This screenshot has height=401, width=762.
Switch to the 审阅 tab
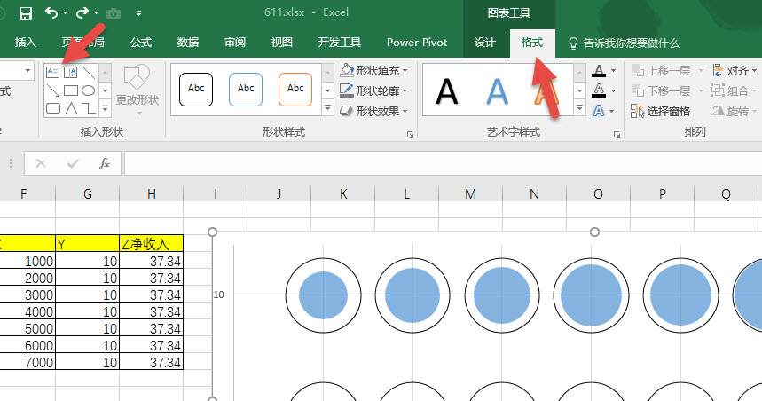(235, 43)
